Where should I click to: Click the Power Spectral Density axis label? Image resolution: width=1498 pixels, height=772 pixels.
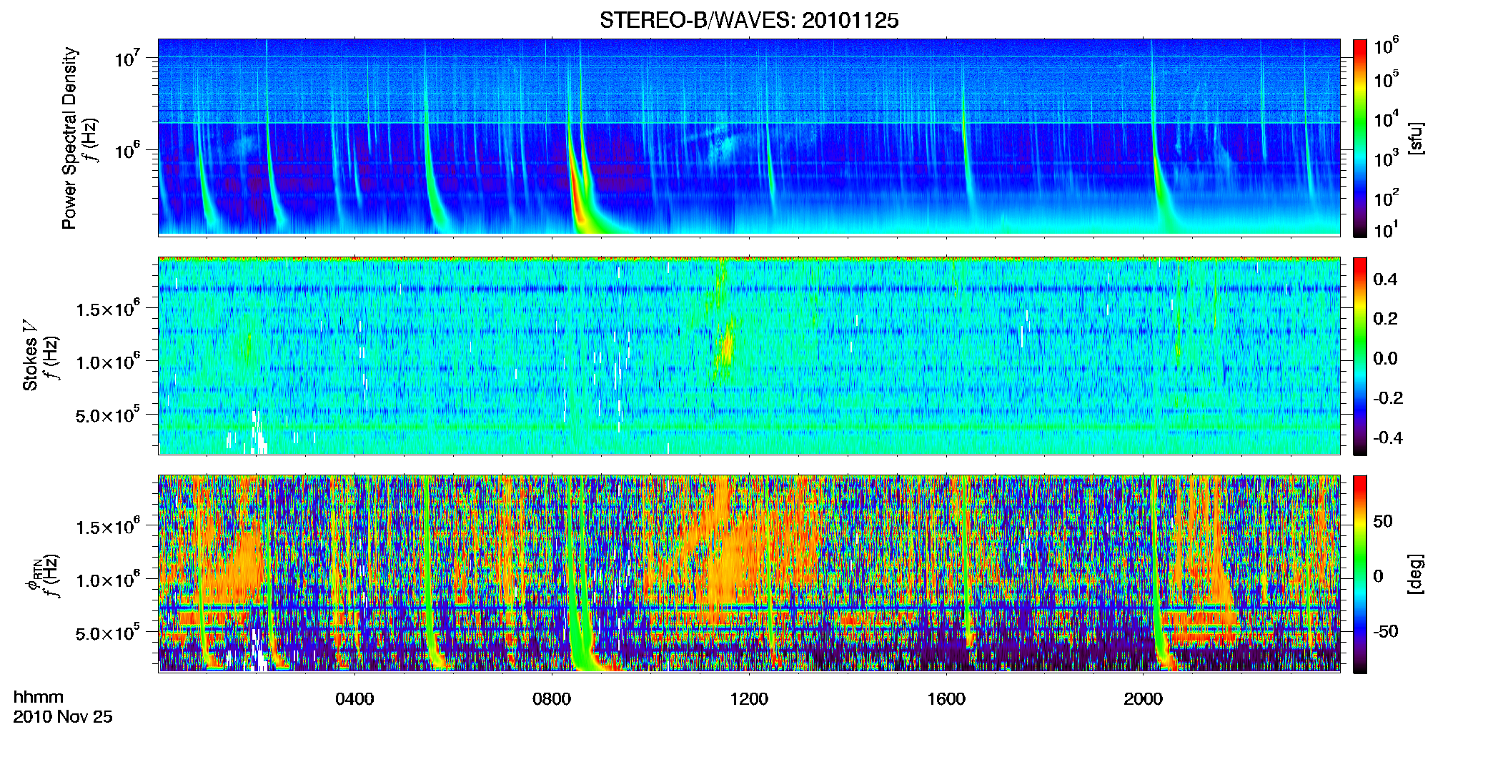(x=69, y=138)
